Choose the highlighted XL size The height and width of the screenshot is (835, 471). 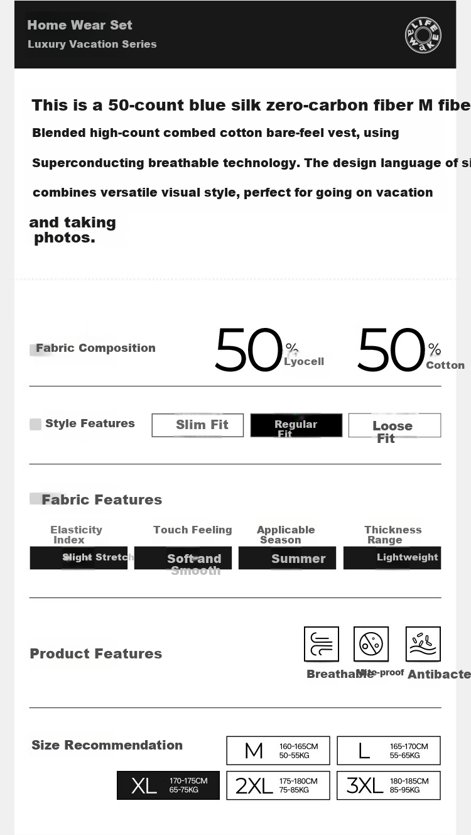[x=168, y=785]
